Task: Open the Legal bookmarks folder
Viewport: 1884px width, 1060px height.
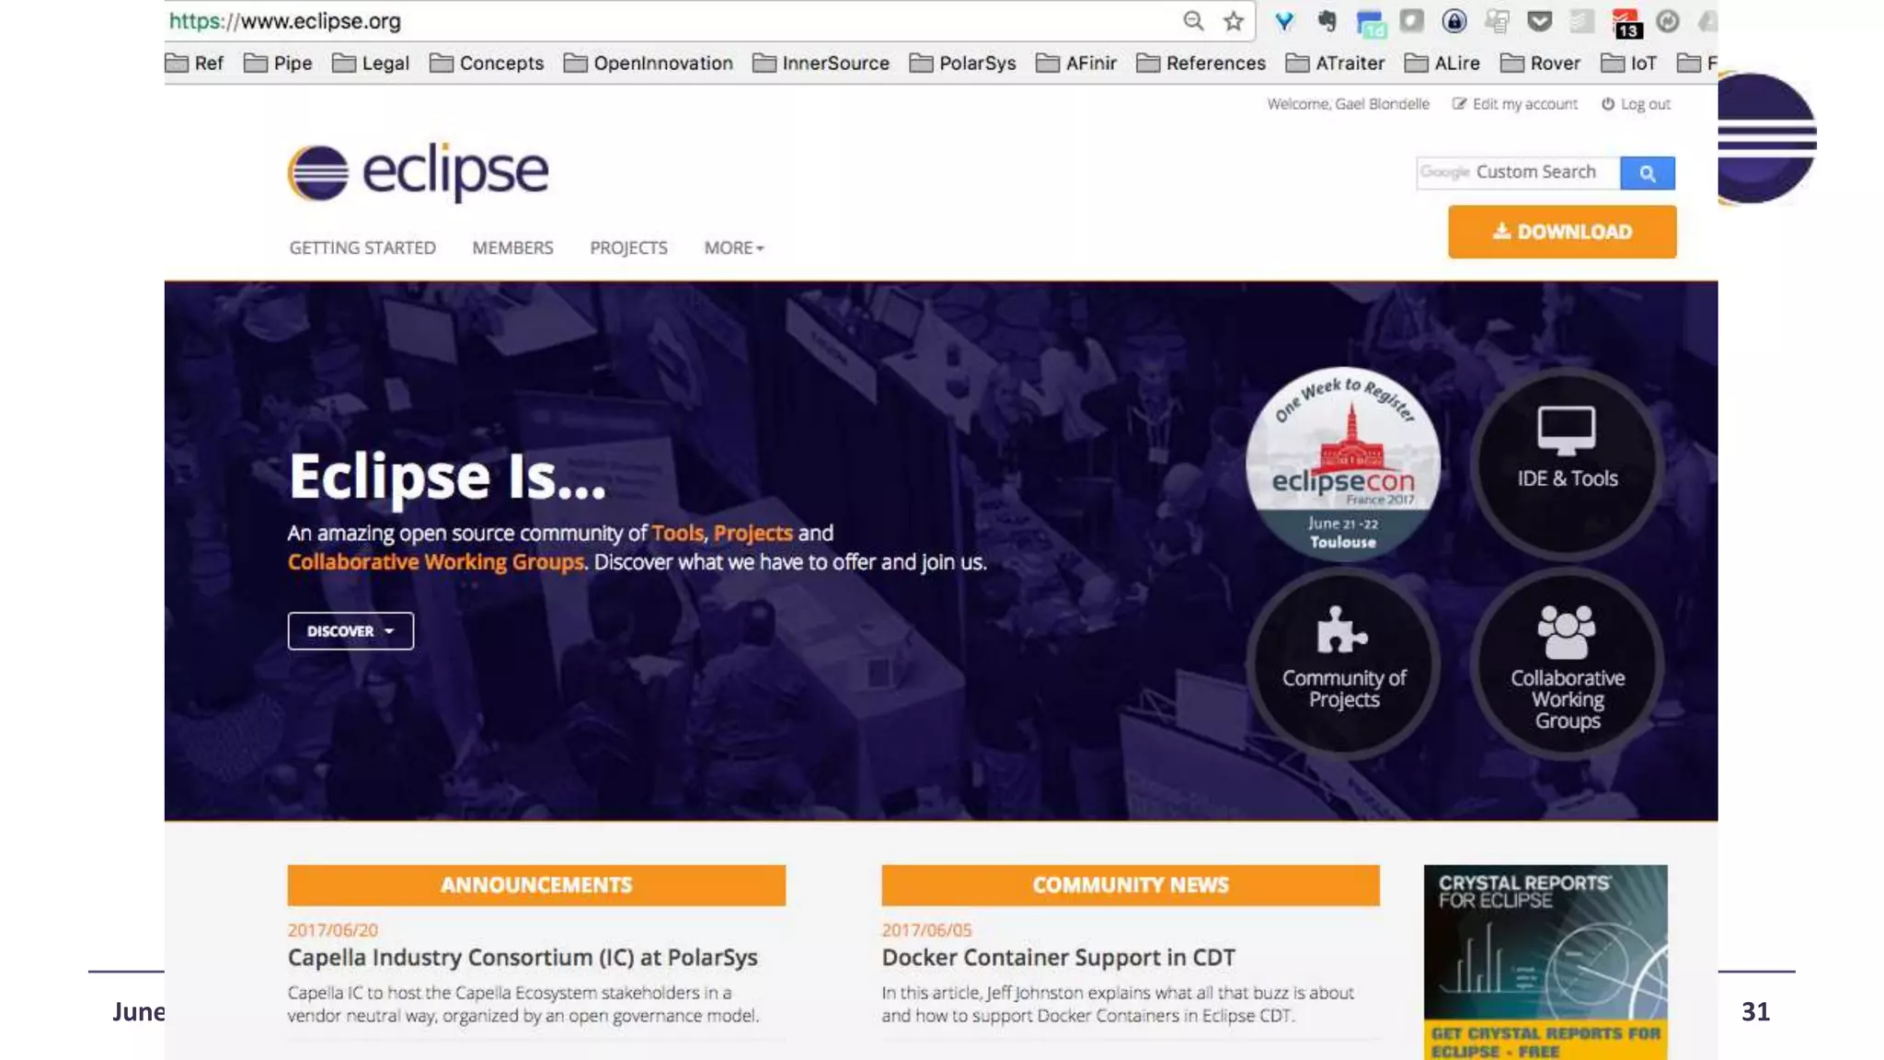Action: tap(371, 63)
